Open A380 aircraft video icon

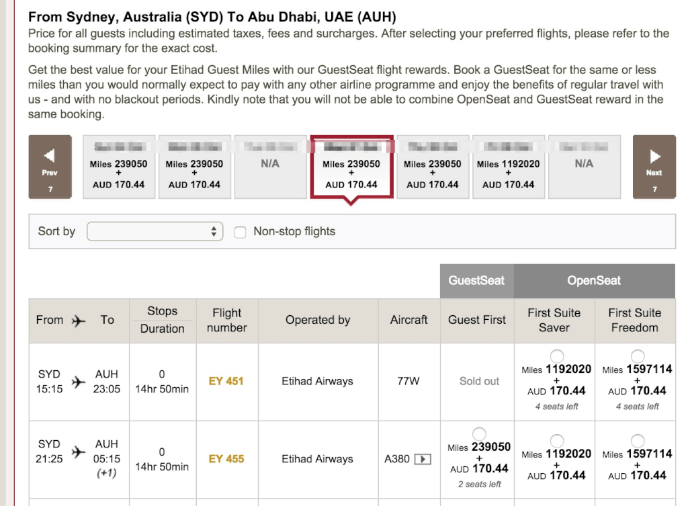423,459
